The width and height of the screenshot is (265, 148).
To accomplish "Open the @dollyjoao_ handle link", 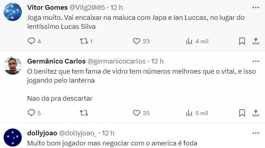I will pyautogui.click(x=78, y=133).
